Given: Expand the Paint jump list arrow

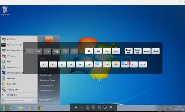Looking at the screenshot, I should [x=35, y=62].
